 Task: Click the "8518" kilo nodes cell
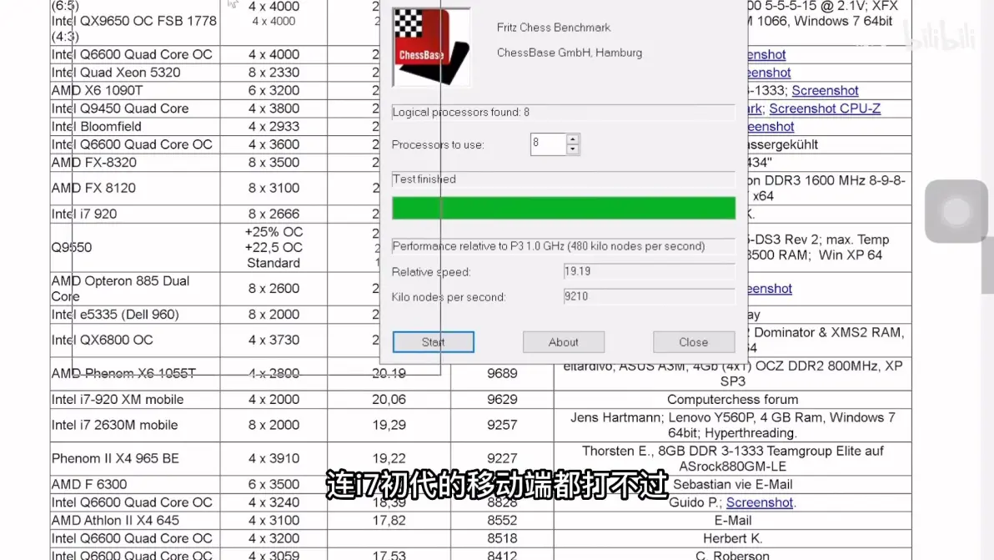tap(502, 538)
